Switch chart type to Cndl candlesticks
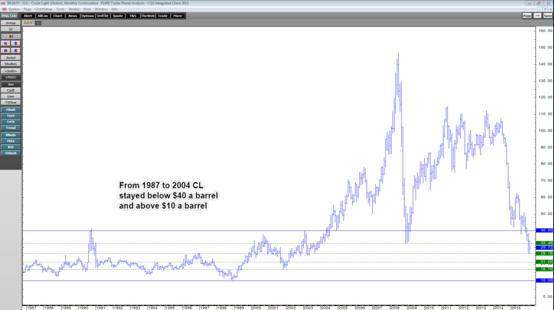The image size is (554, 310). click(x=11, y=90)
